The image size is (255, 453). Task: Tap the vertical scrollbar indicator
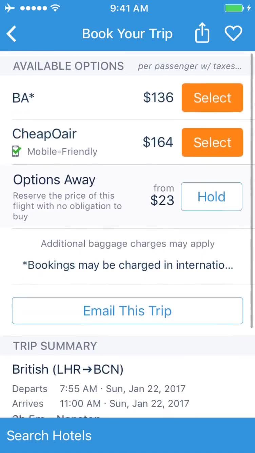tap(252, 190)
